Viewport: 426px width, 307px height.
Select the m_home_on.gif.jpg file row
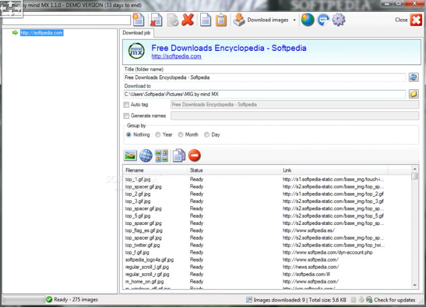click(267, 282)
